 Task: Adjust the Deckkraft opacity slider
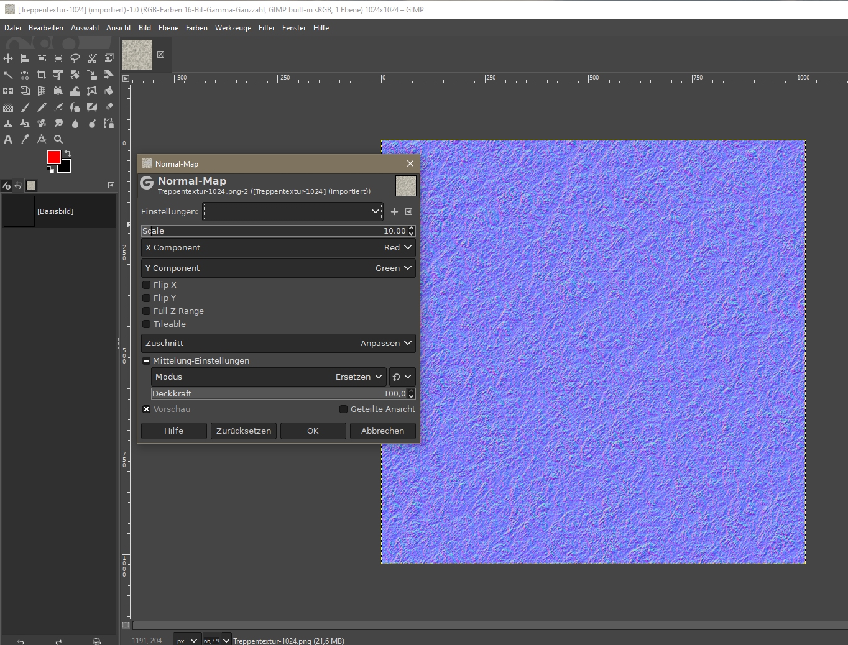pyautogui.click(x=279, y=393)
